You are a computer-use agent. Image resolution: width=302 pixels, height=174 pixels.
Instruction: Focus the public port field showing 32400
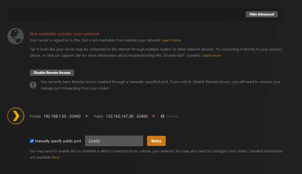click(114, 141)
